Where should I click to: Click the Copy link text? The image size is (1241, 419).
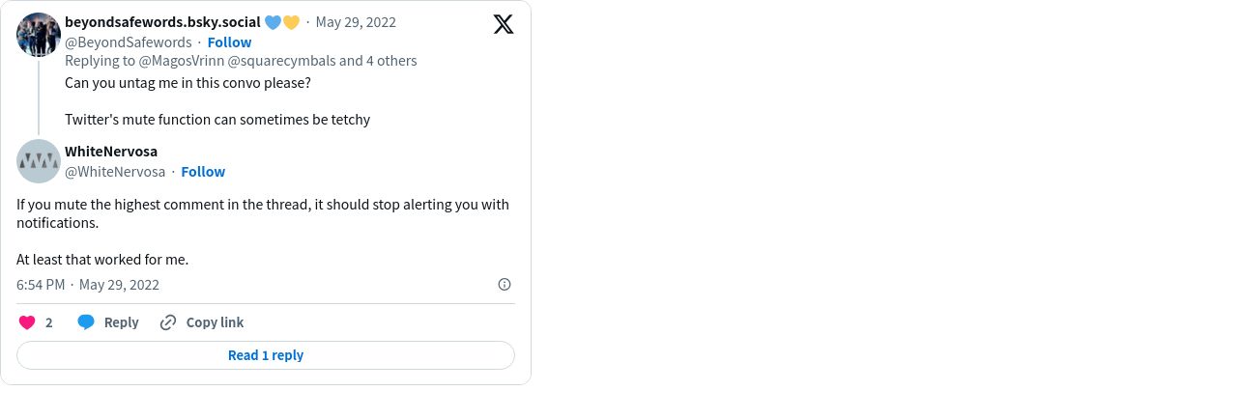tap(215, 322)
